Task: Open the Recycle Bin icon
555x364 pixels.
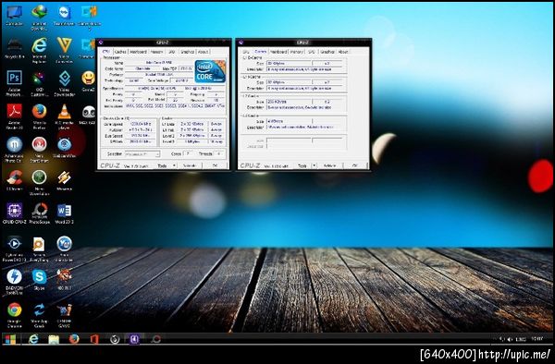Action: click(x=14, y=48)
